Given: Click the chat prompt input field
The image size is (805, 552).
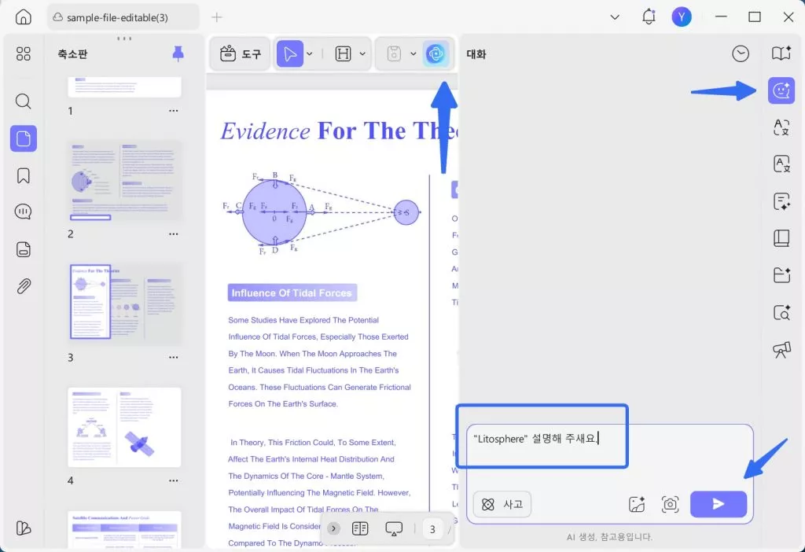Looking at the screenshot, I should tap(609, 454).
